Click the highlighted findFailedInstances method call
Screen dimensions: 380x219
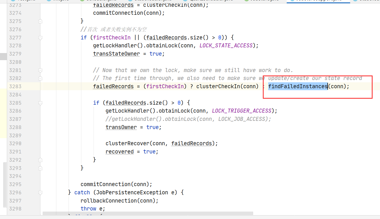298,86
